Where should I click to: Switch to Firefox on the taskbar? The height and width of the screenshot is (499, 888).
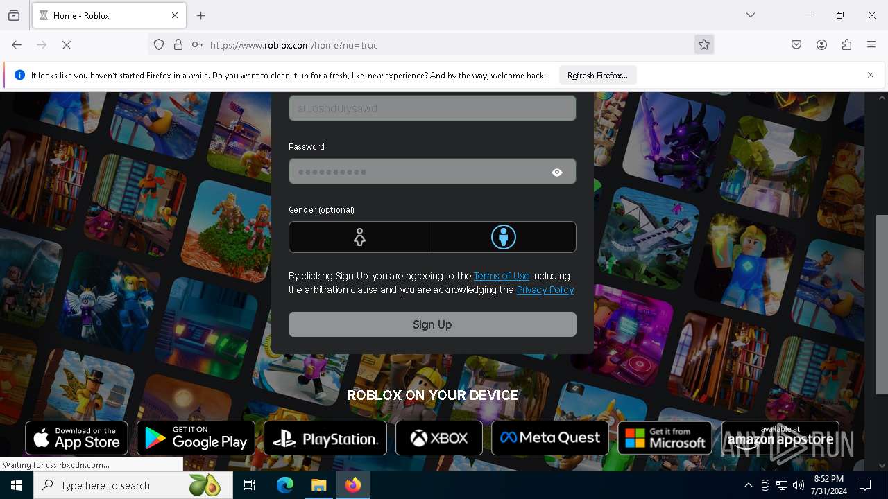[x=353, y=485]
